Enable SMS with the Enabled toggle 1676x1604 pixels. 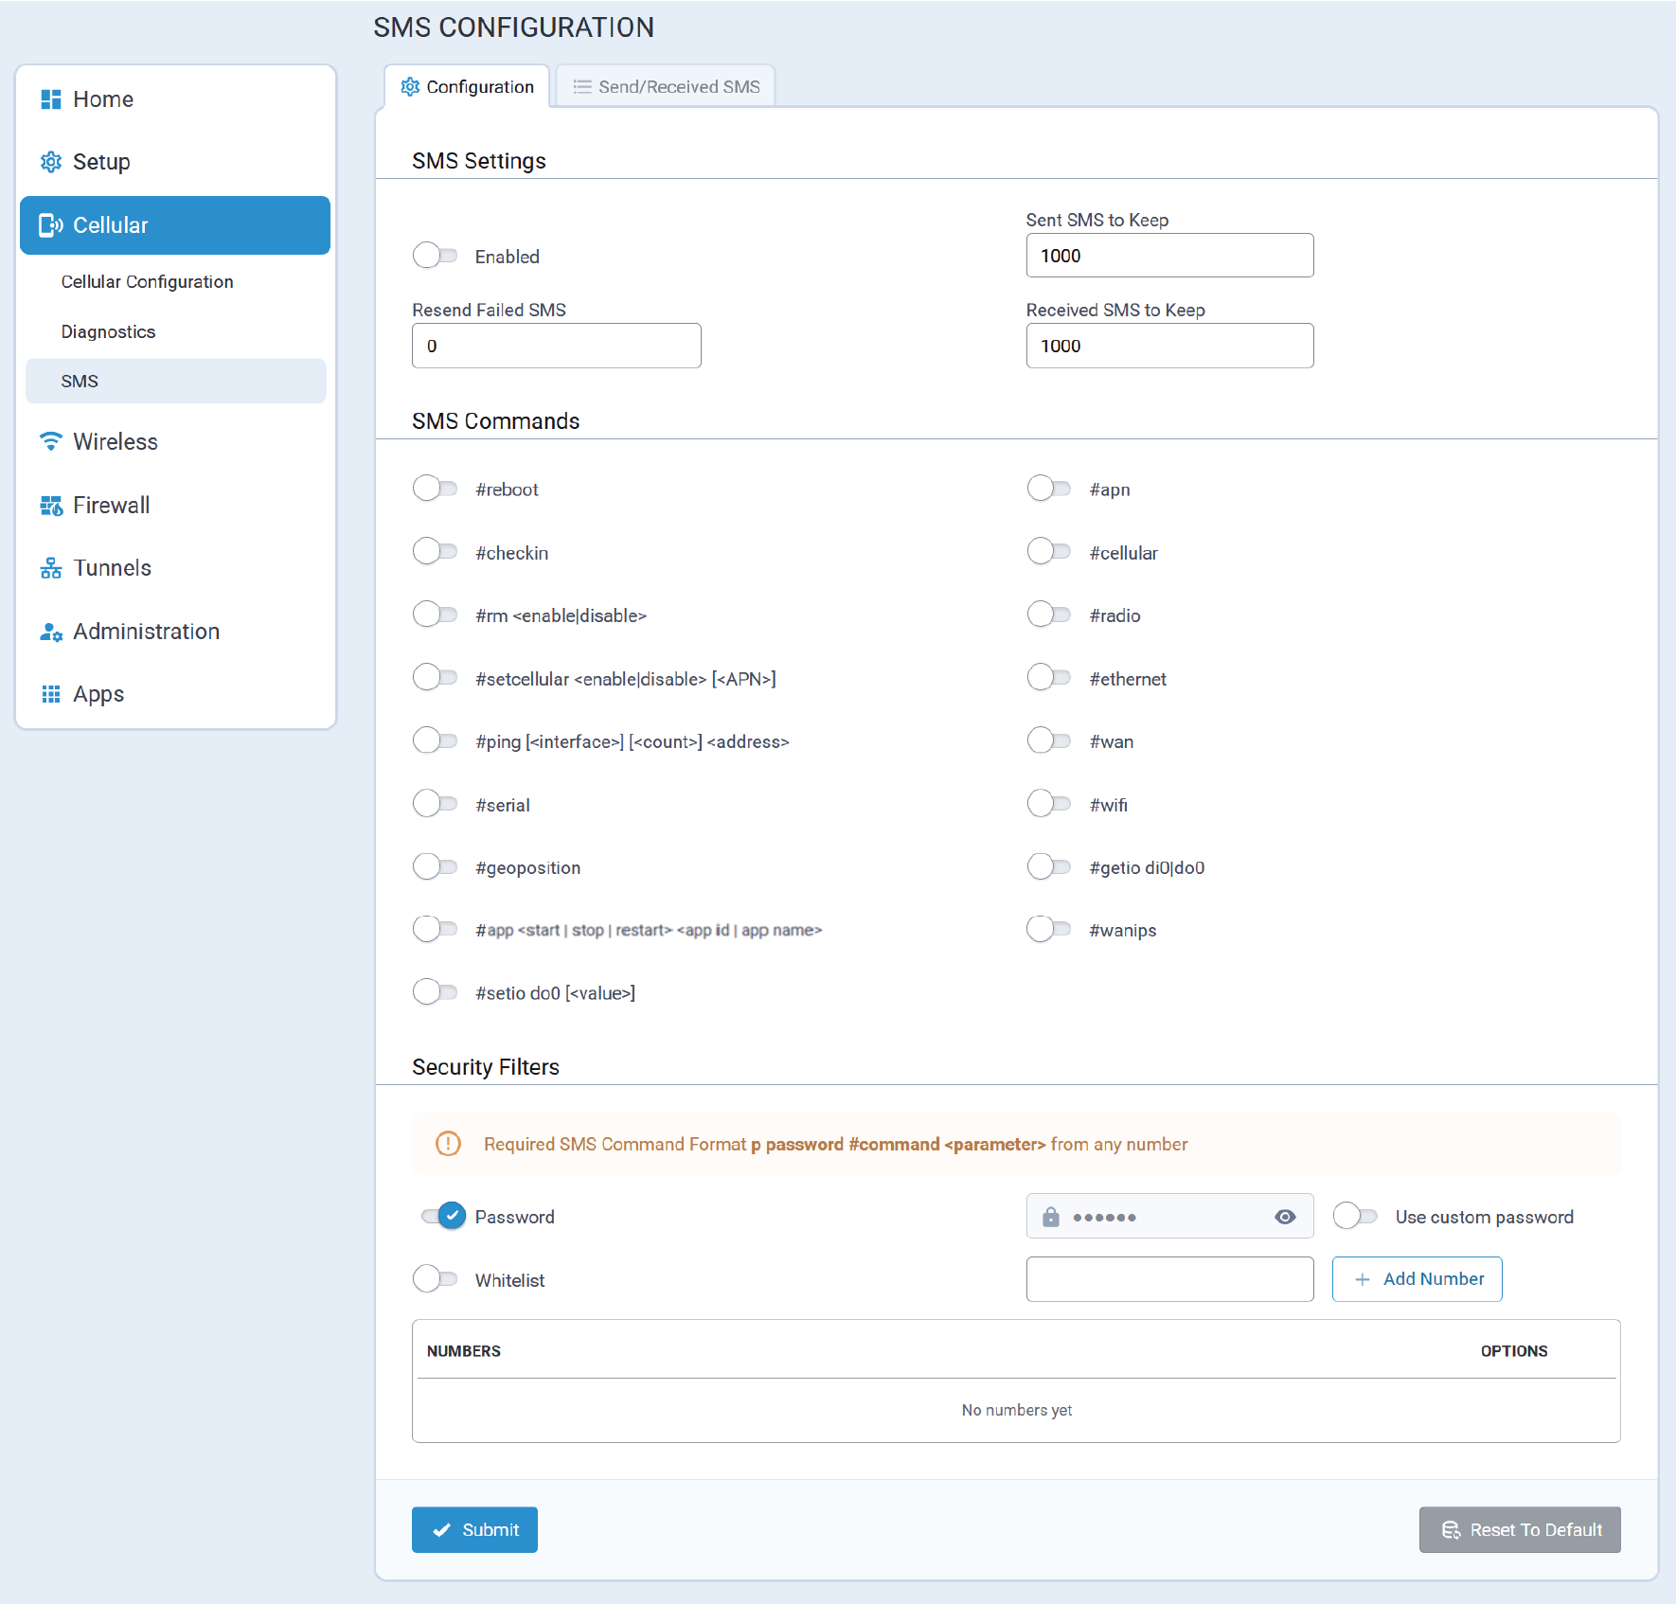tap(436, 256)
